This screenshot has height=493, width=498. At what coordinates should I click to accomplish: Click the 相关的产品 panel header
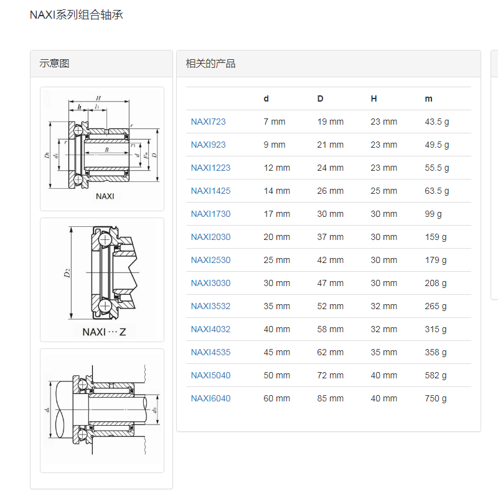pos(210,64)
